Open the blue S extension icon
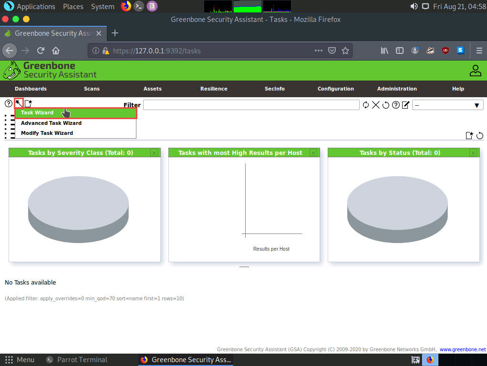The width and height of the screenshot is (487, 366). coord(460,51)
